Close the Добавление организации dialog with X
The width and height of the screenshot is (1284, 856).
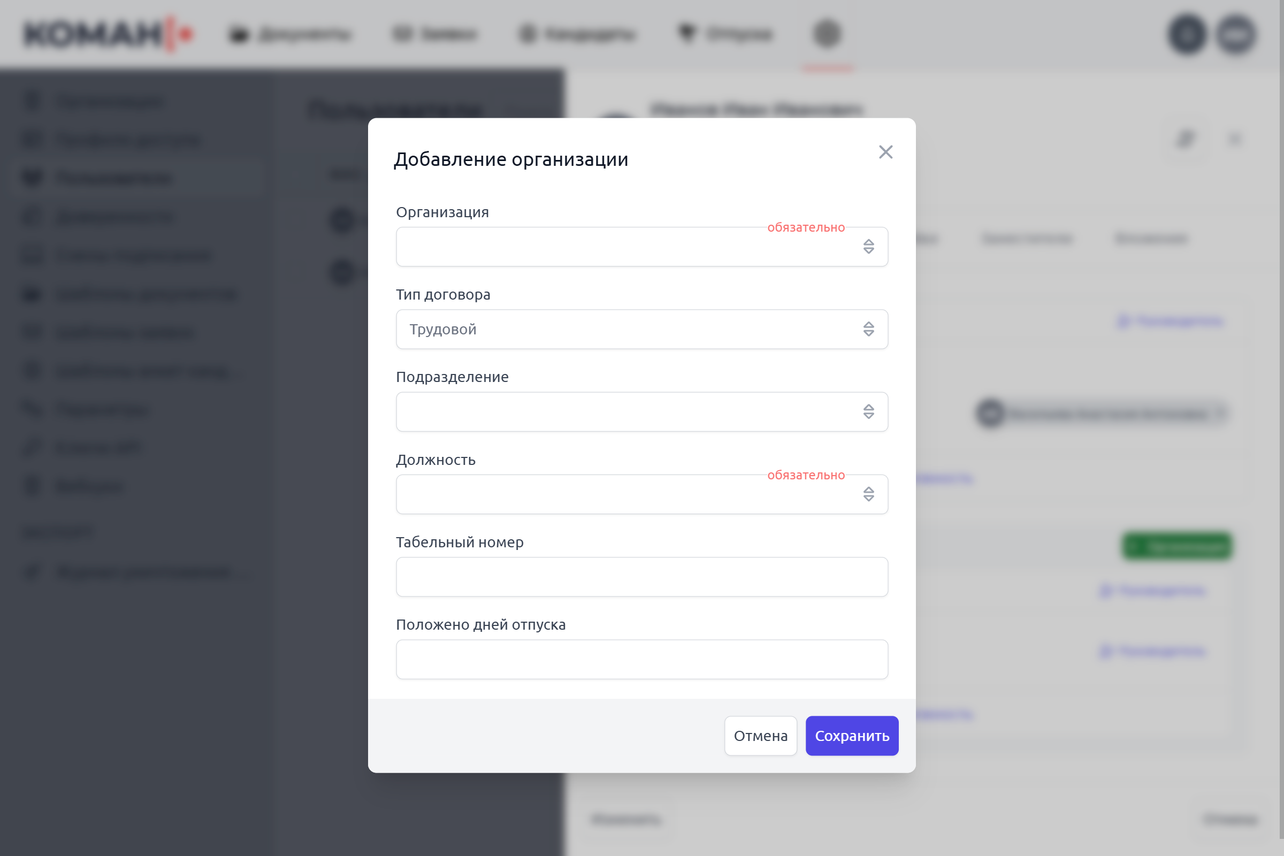point(885,152)
